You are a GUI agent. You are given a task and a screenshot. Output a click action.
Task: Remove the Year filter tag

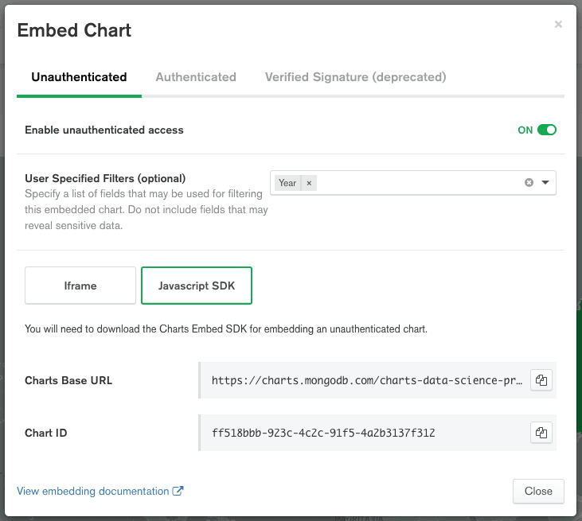[309, 183]
